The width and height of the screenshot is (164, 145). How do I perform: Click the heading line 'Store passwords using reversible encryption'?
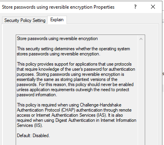pos(57,39)
